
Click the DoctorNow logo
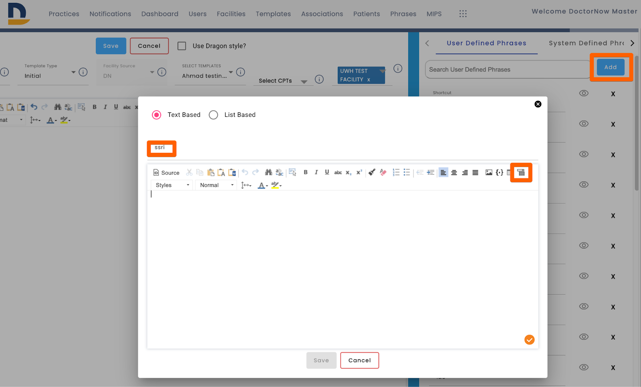click(18, 14)
